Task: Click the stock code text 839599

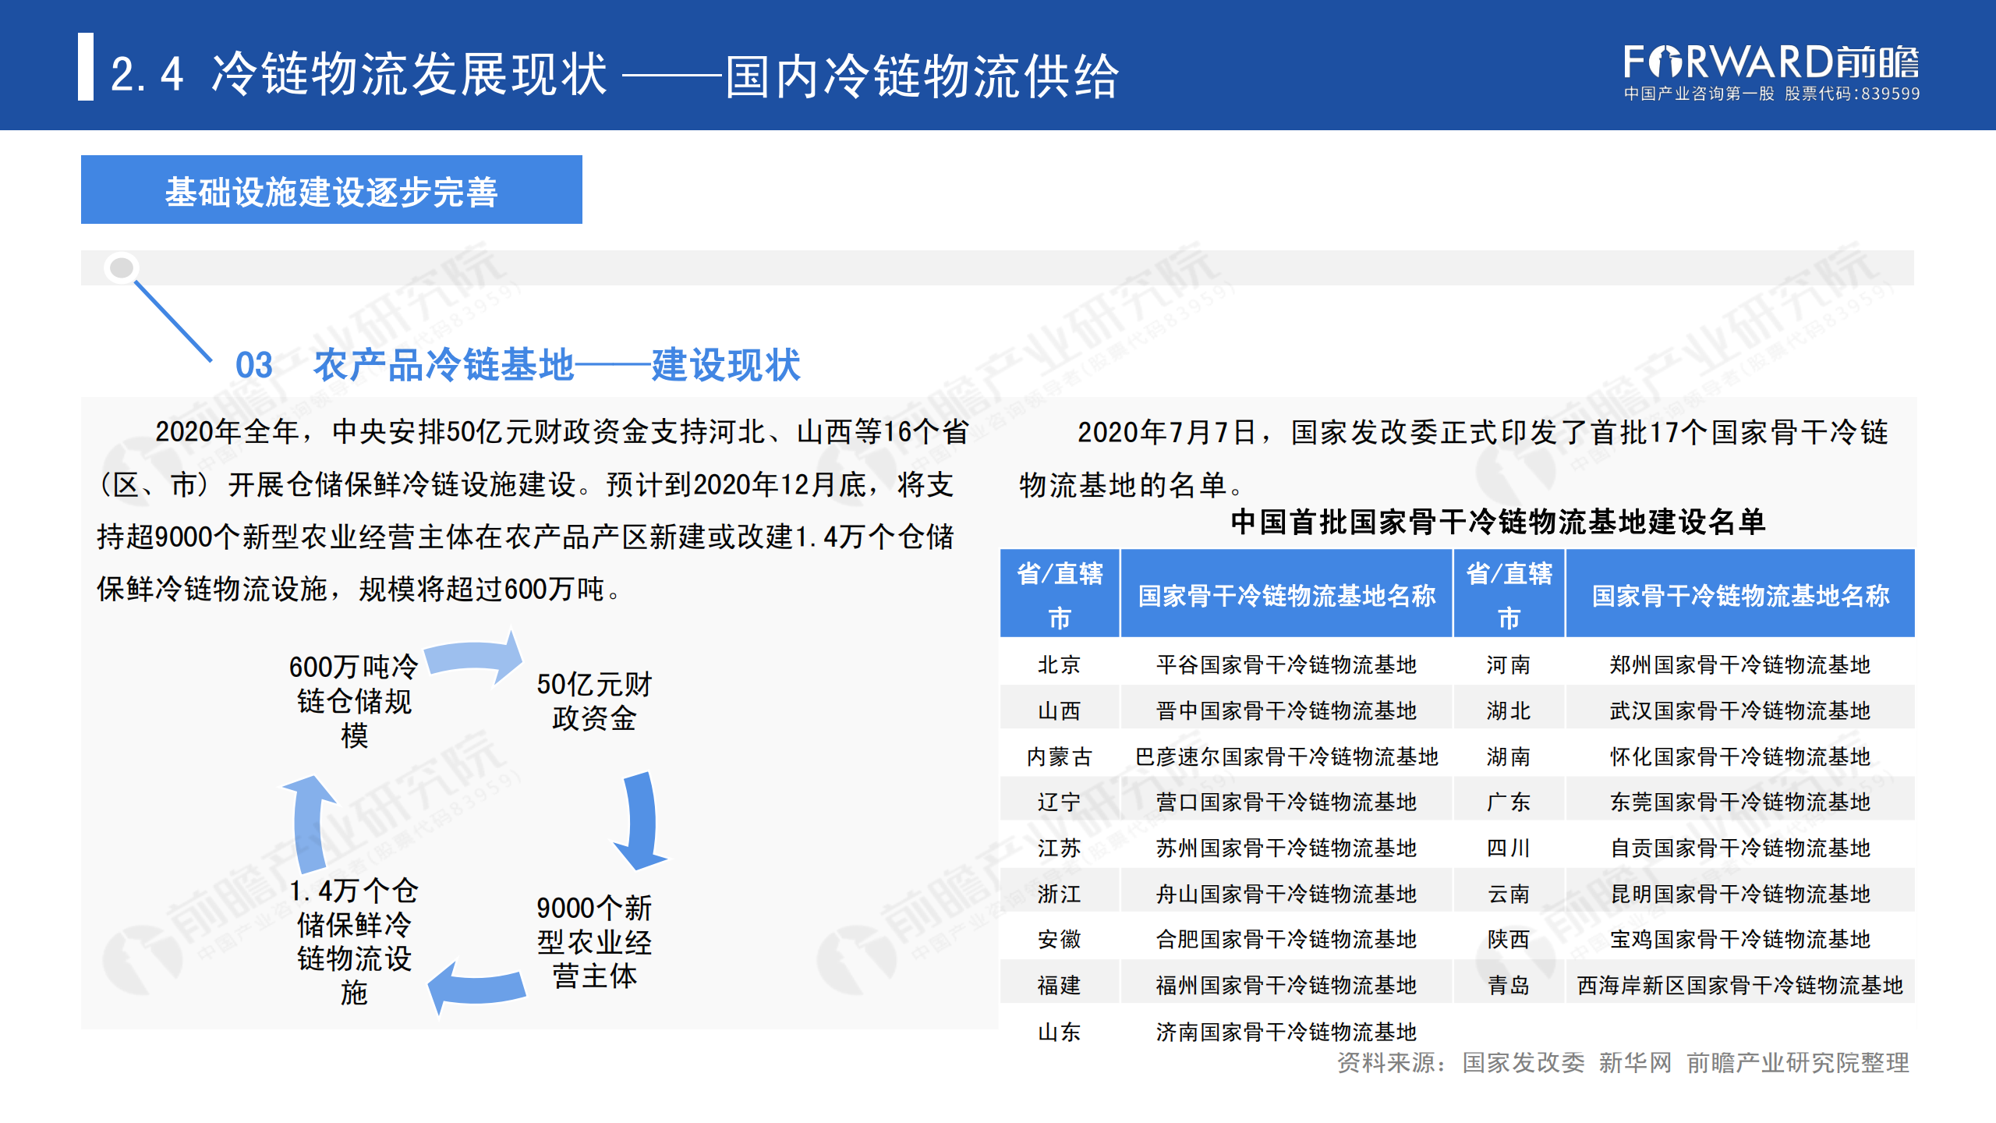Action: point(1890,94)
